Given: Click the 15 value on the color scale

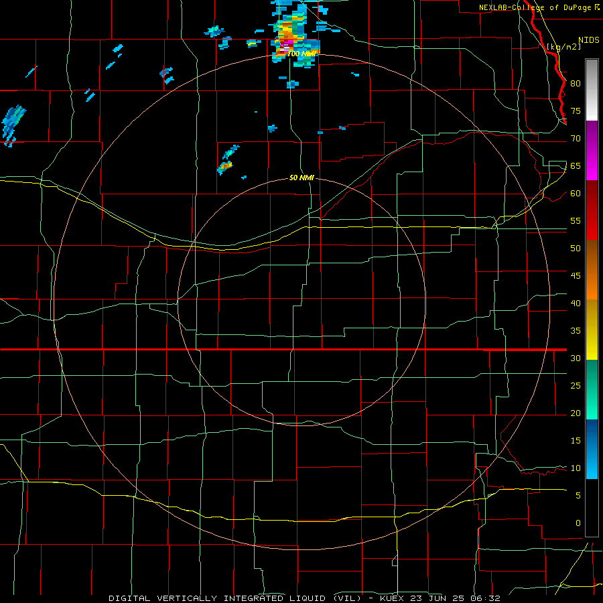Looking at the screenshot, I should (576, 440).
